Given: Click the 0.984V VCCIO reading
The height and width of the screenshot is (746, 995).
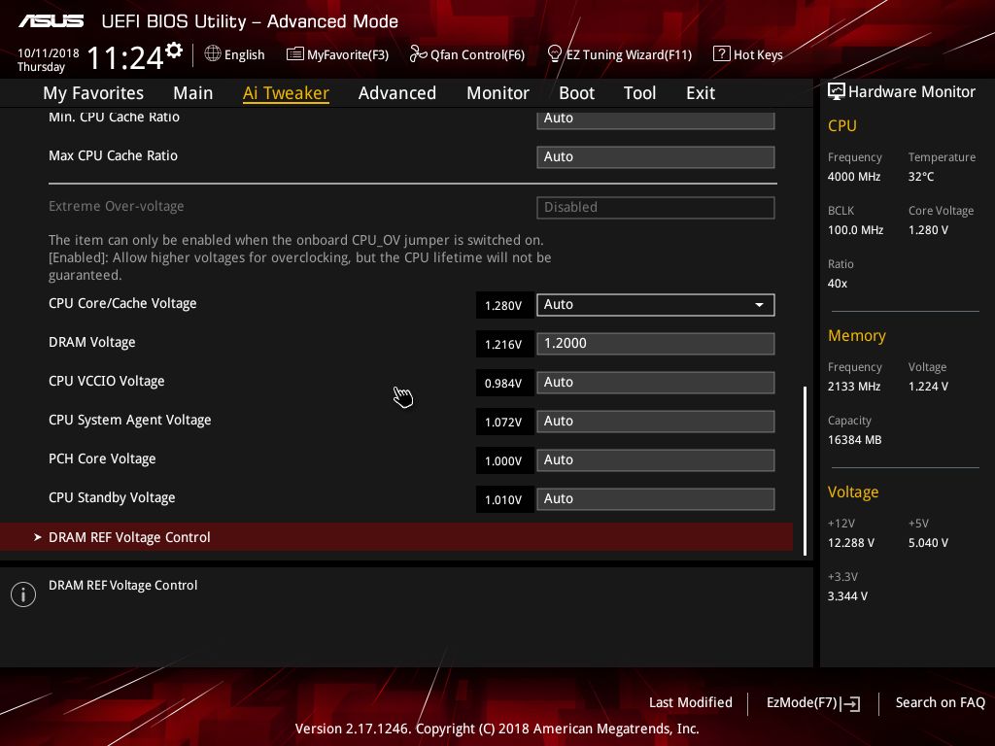Looking at the screenshot, I should pyautogui.click(x=504, y=383).
